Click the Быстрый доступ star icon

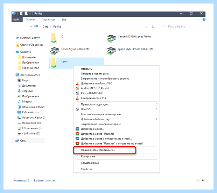(17, 38)
